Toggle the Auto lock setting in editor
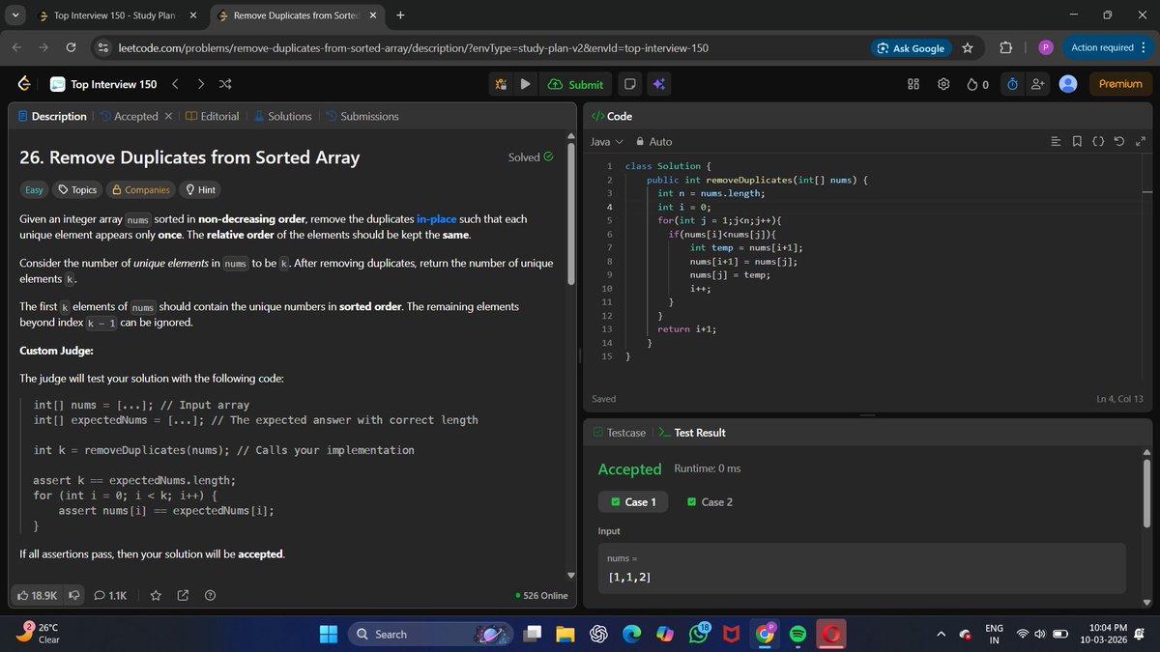This screenshot has width=1160, height=652. 653,142
